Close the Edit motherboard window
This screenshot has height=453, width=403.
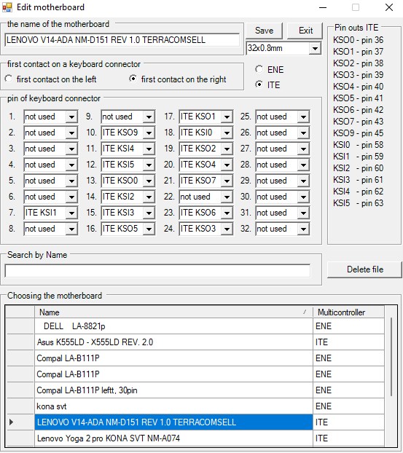coord(389,7)
